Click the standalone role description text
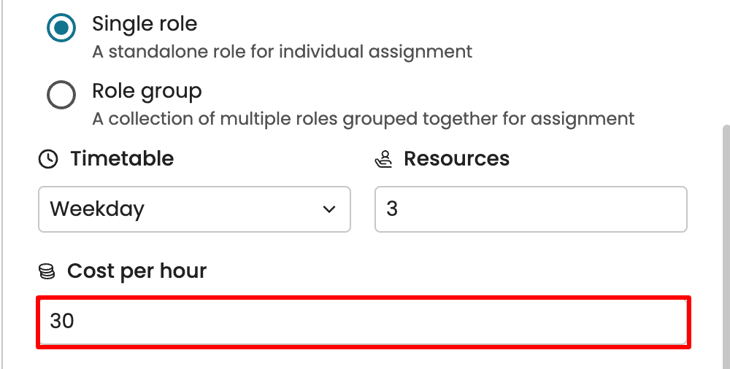Viewport: 730px width, 369px height. (x=282, y=52)
